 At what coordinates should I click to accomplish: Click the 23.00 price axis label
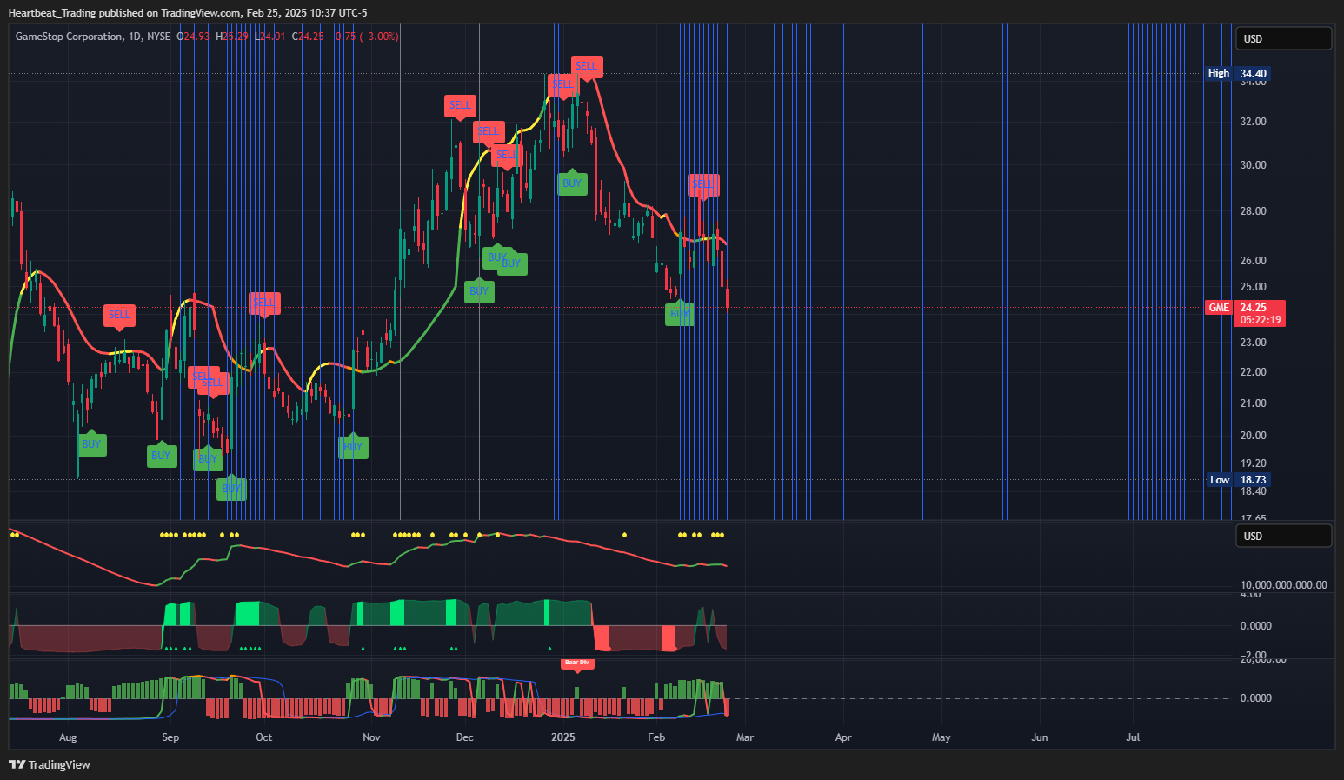1254,343
